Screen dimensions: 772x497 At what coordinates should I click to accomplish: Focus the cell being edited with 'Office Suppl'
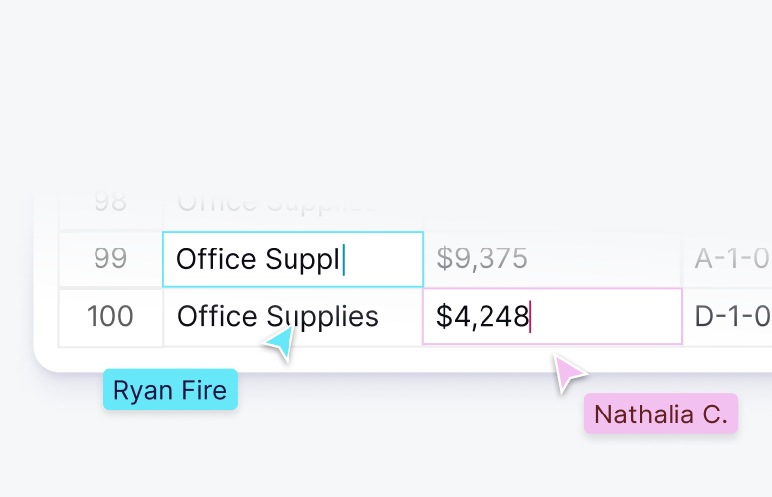292,259
